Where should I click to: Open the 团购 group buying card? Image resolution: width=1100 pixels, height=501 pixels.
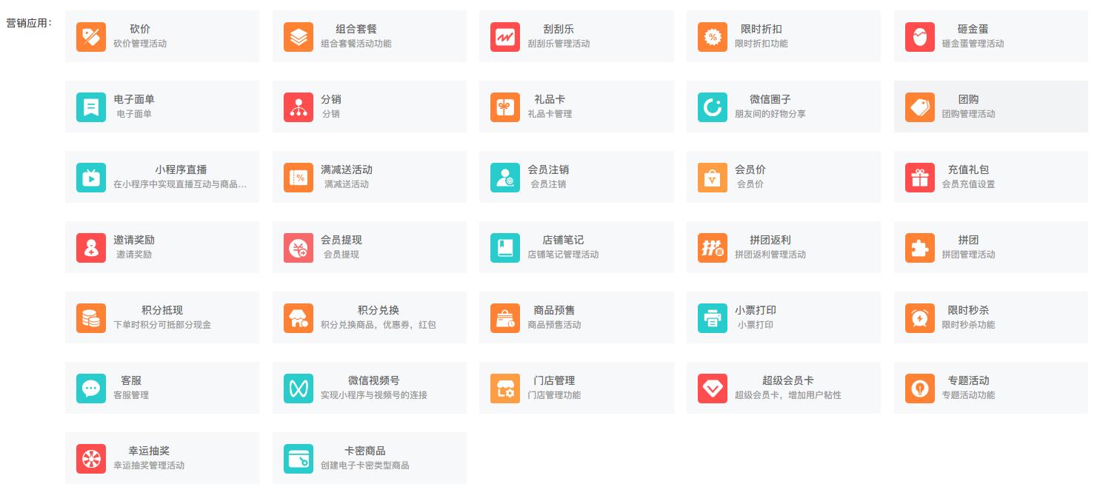click(x=990, y=107)
